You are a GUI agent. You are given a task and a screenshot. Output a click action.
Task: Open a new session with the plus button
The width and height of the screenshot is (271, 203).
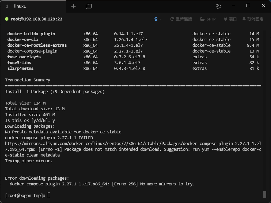[x=73, y=6]
